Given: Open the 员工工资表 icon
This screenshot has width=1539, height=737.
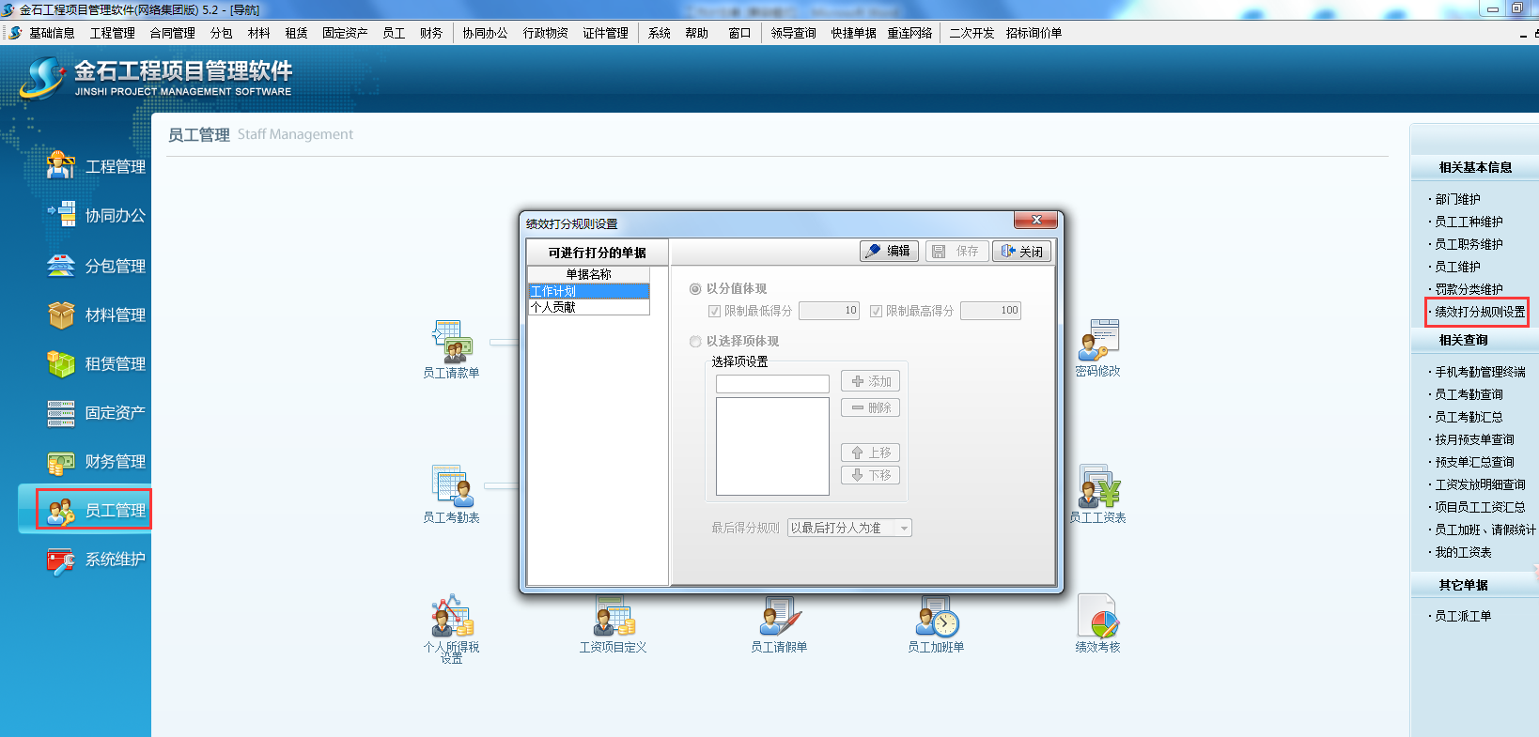Looking at the screenshot, I should pos(1097,487).
